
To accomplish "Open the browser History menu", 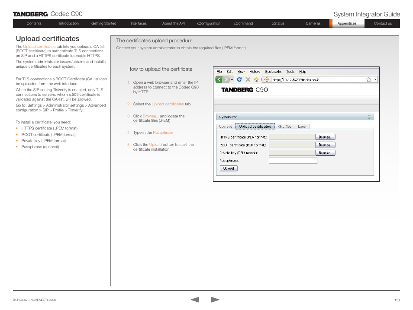I will 255,72.
